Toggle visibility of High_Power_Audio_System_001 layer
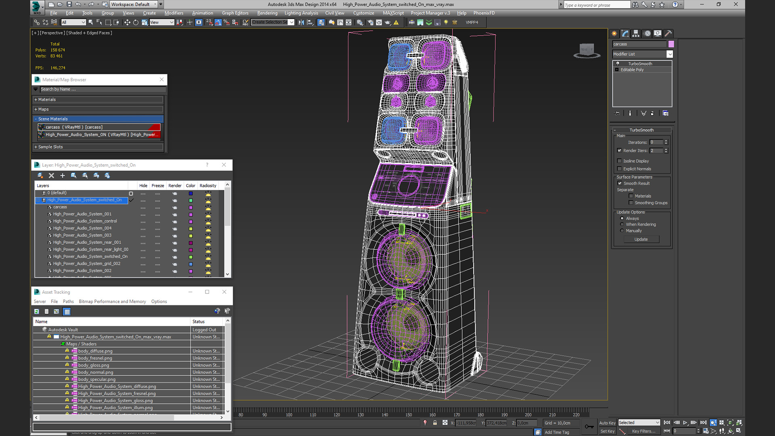775x436 pixels. (142, 214)
